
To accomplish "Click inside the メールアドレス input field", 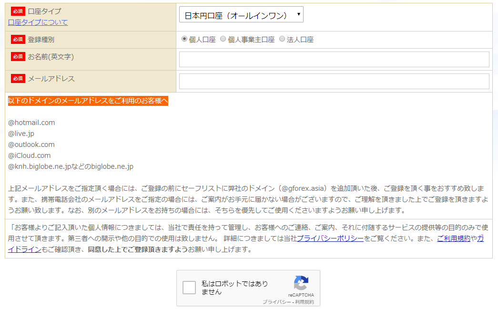I will coord(334,81).
